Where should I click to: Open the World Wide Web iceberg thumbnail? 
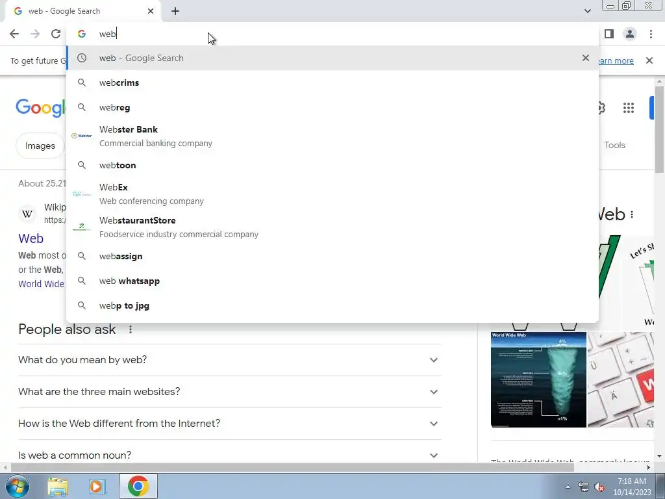538,379
